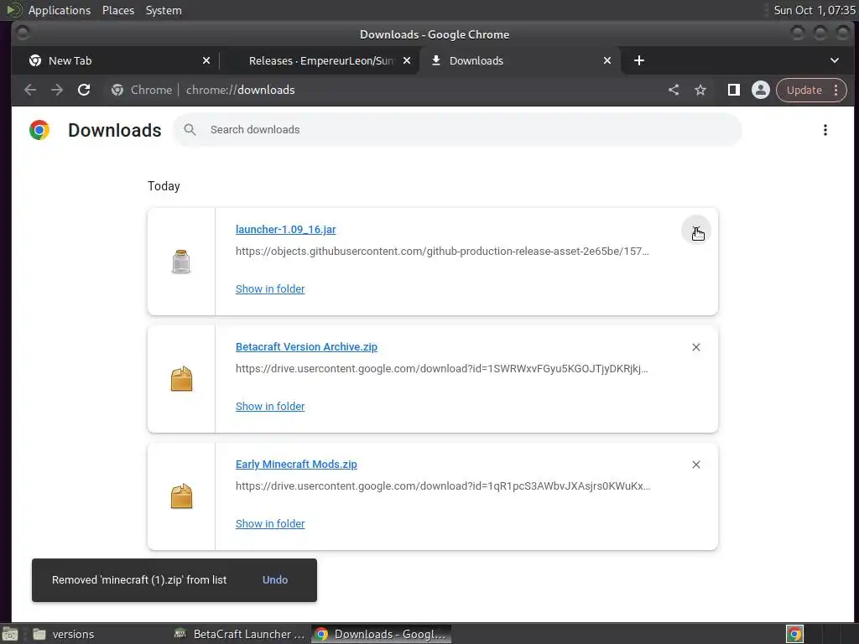
Task: Click the Early Minecraft Mods URL text
Action: click(x=443, y=486)
